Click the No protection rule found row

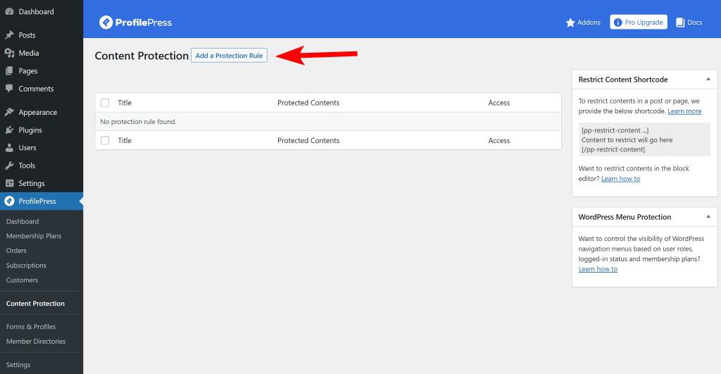(x=328, y=121)
